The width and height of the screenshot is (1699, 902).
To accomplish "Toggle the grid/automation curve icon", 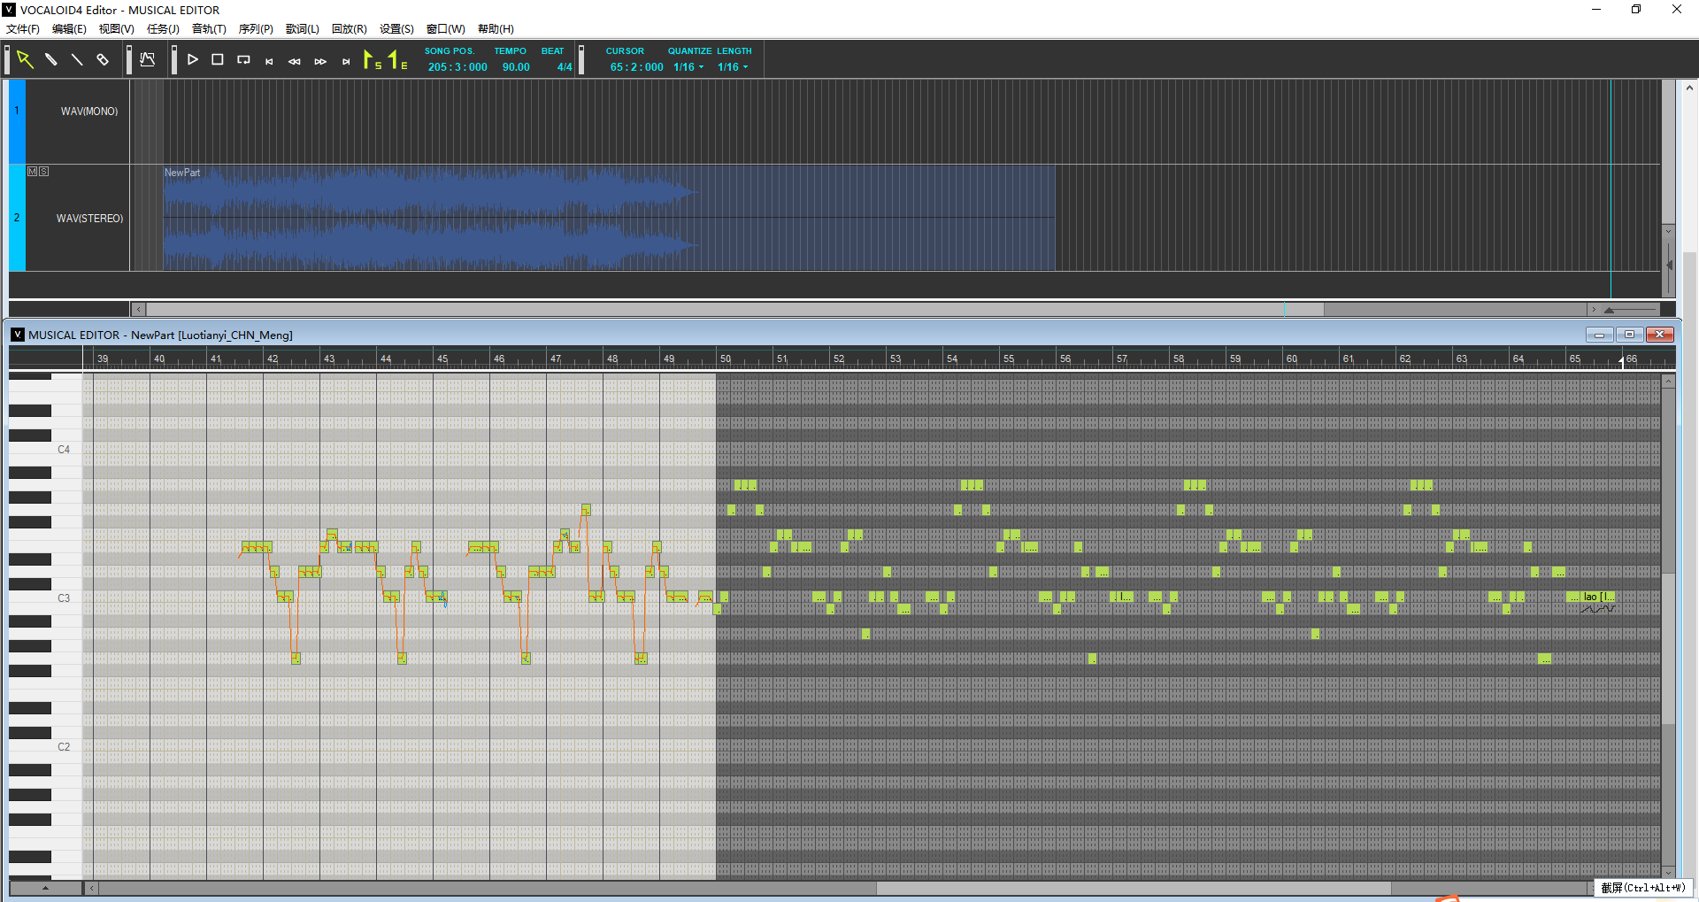I will (148, 60).
